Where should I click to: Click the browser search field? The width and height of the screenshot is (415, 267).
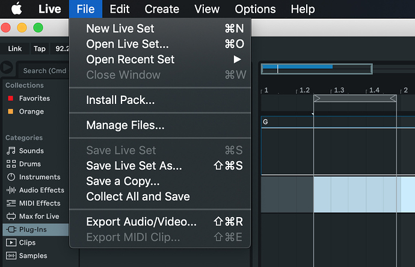pos(44,70)
